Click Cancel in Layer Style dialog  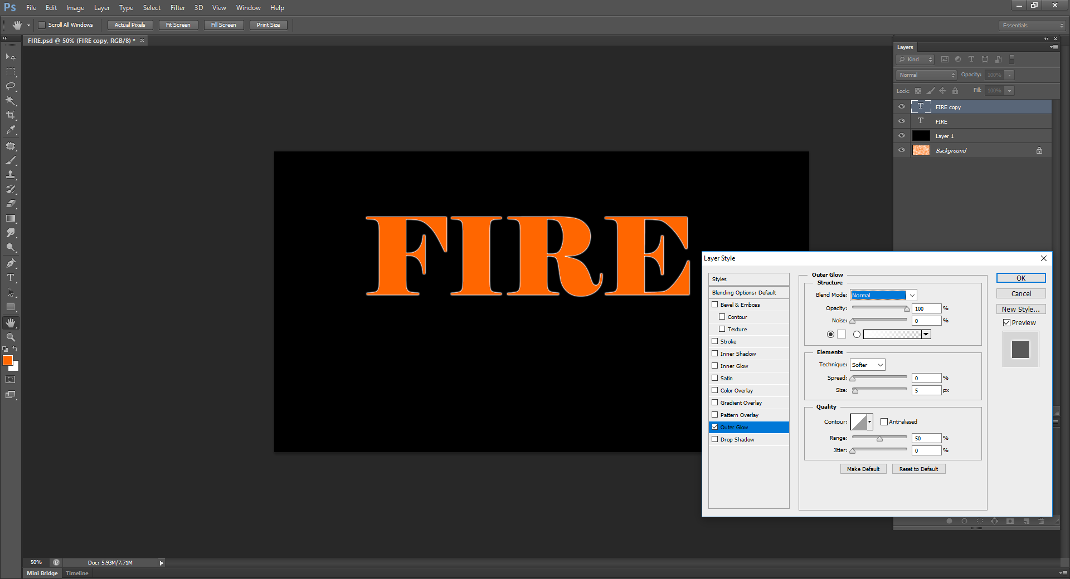[x=1021, y=293]
